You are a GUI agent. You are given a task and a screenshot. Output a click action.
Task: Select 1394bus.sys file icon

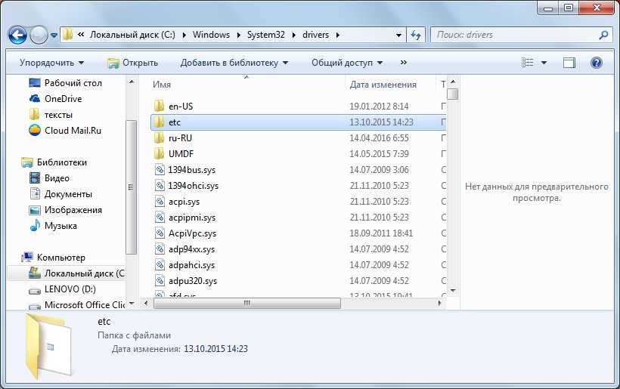point(160,170)
